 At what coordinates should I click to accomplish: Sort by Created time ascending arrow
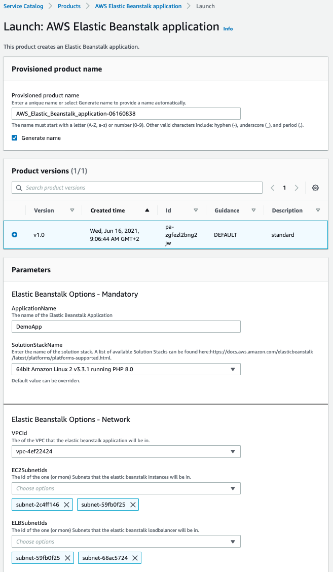click(147, 210)
